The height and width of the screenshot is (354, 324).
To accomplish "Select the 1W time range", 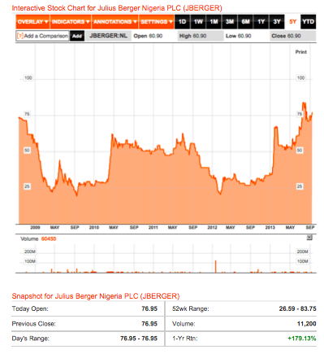I will tap(198, 22).
